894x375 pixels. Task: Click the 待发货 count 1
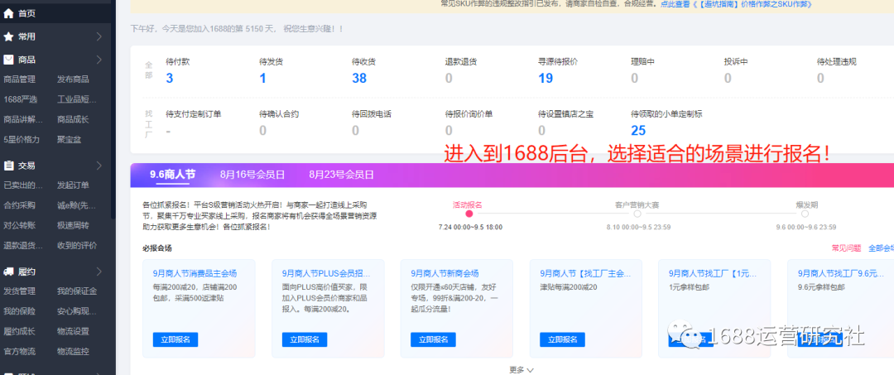(263, 79)
